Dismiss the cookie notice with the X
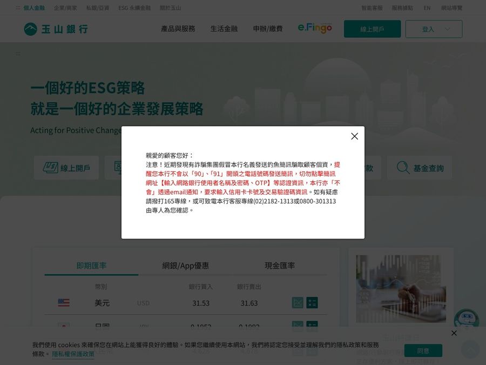This screenshot has width=486, height=365. click(x=454, y=333)
